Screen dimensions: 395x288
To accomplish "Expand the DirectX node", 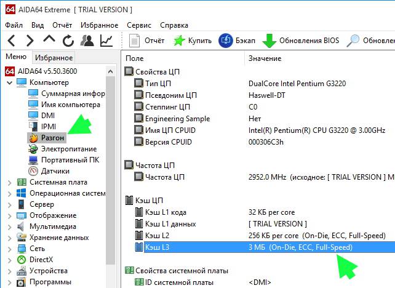I will click(10, 260).
